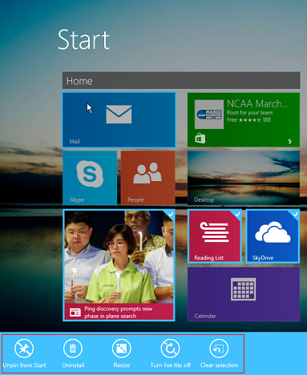This screenshot has width=307, height=375.
Task: Open the Calendar tile
Action: pyautogui.click(x=244, y=294)
